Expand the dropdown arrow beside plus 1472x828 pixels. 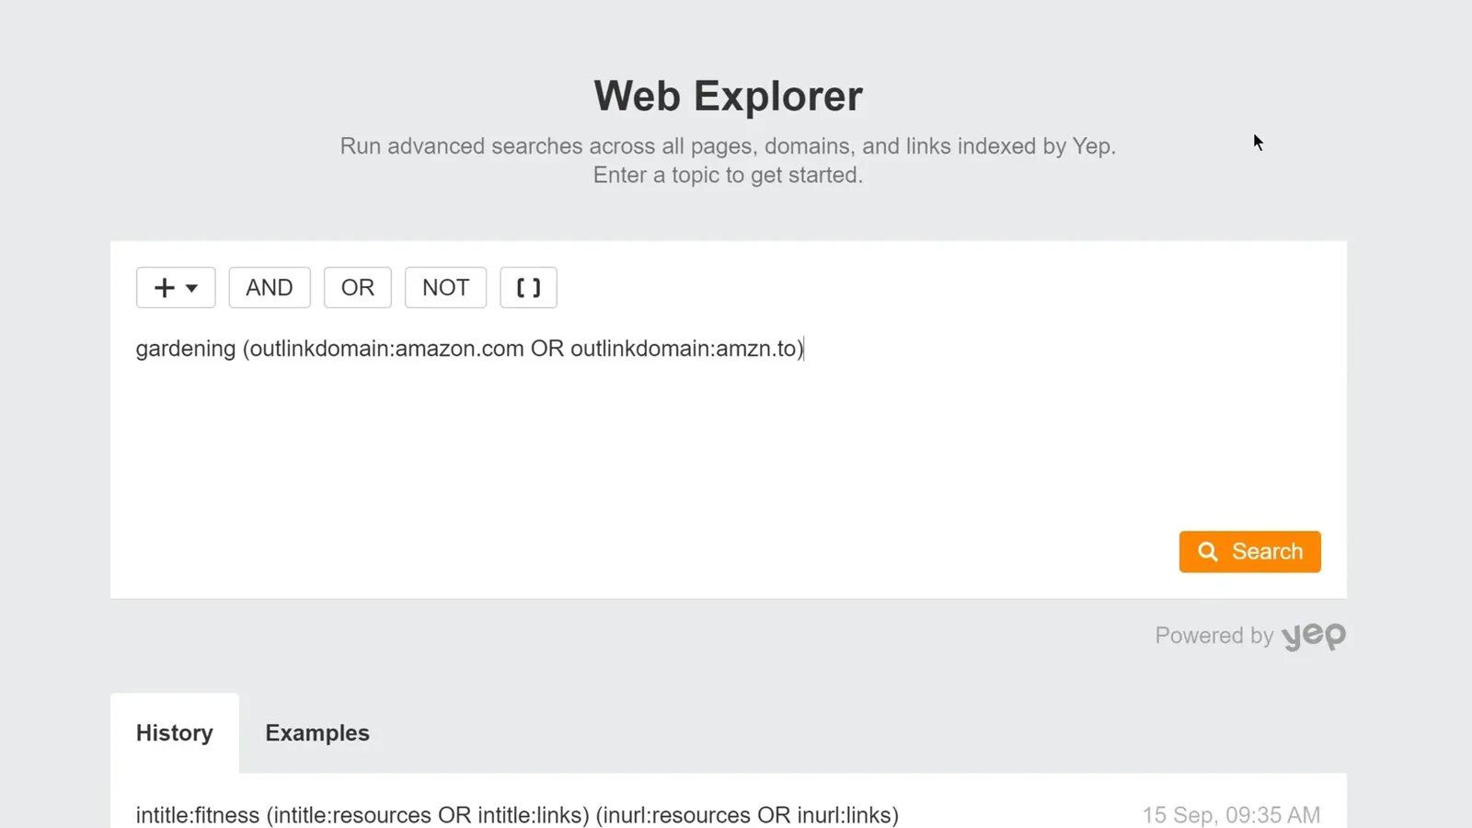coord(191,288)
